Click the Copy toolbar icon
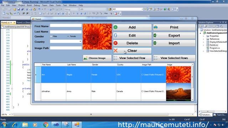Viewport: 228px width, 128px height. (31, 9)
